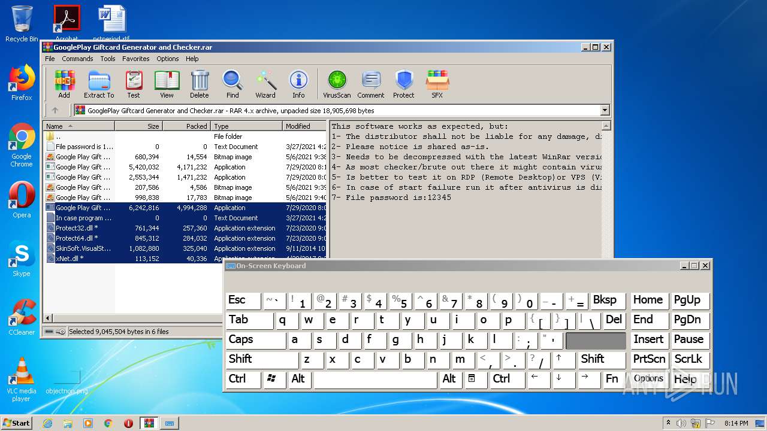Click the up one level arrow
This screenshot has width=767, height=431.
55,110
